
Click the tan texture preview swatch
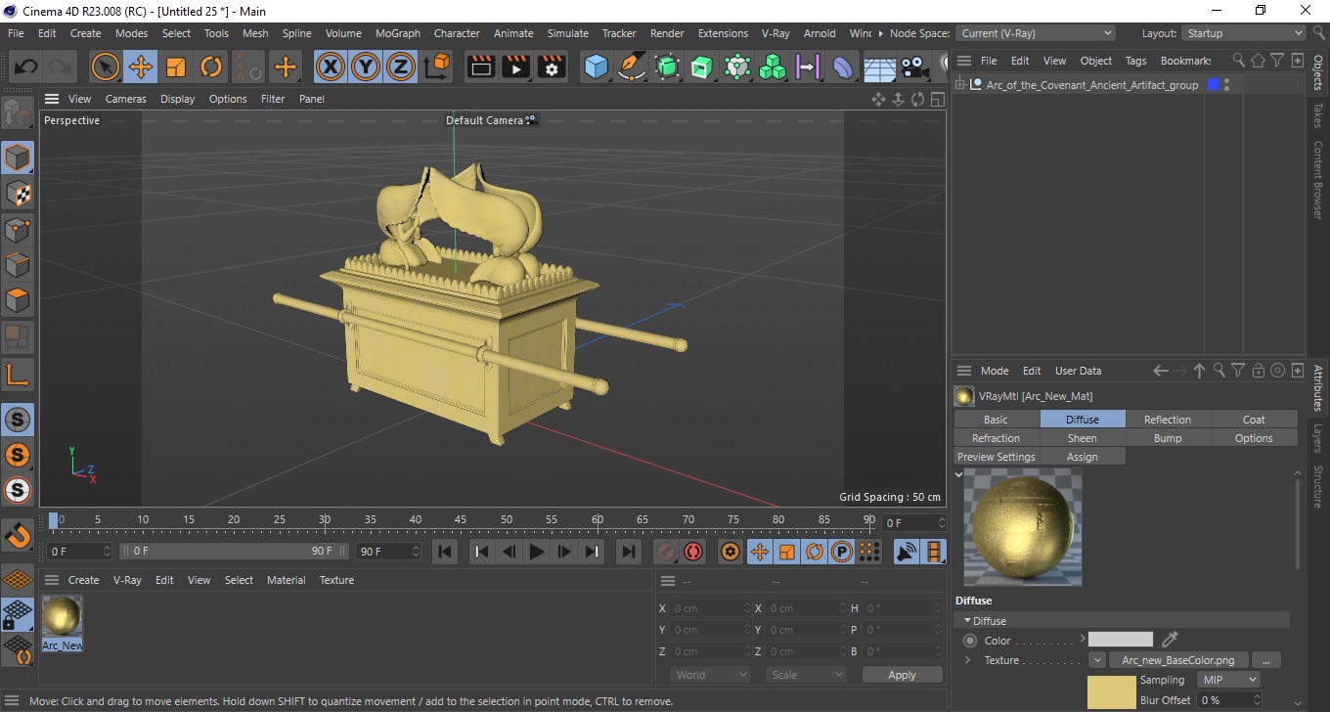pos(1111,691)
